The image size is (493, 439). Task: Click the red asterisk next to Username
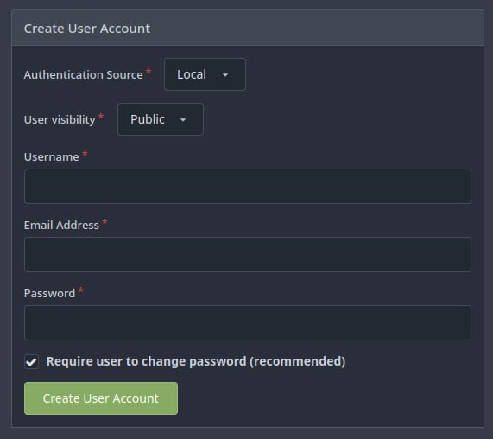(85, 154)
